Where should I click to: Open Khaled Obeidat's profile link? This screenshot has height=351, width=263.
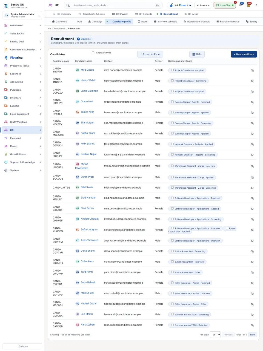pyautogui.click(x=90, y=219)
